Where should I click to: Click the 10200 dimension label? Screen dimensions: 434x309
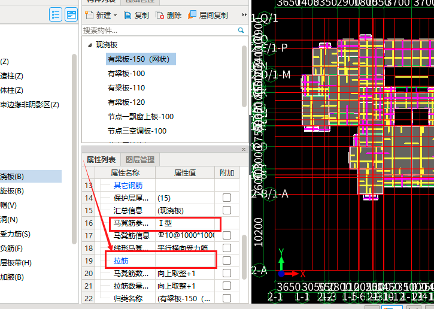tap(258, 232)
